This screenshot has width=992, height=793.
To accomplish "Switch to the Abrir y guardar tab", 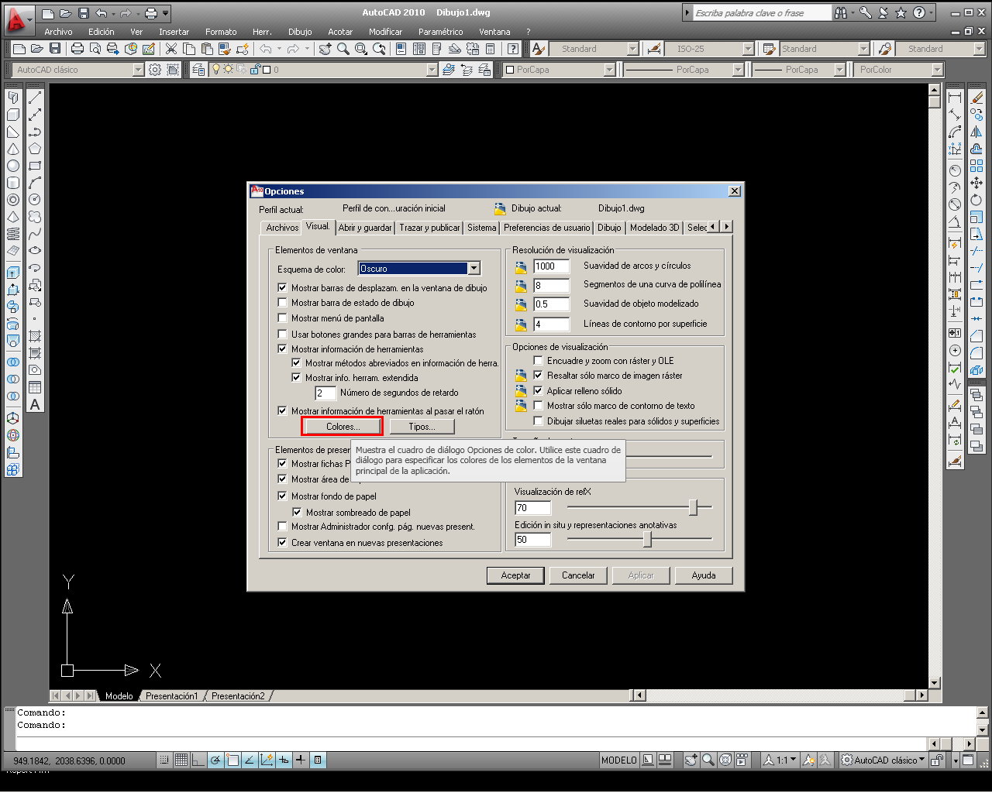I will 365,228.
